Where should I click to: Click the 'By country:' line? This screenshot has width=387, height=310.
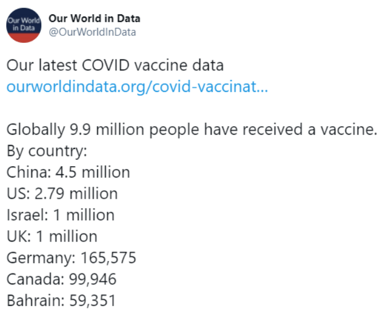click(46, 151)
